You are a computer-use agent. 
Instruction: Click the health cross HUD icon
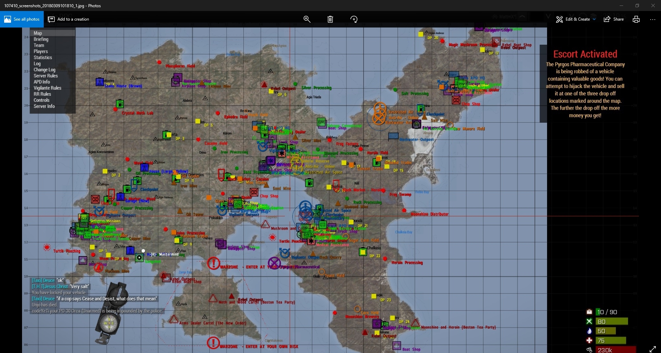click(x=589, y=340)
